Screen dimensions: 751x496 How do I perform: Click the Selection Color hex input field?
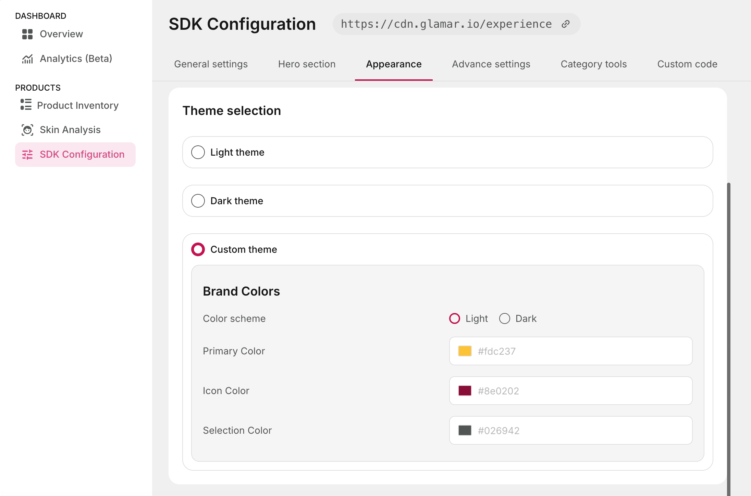582,430
